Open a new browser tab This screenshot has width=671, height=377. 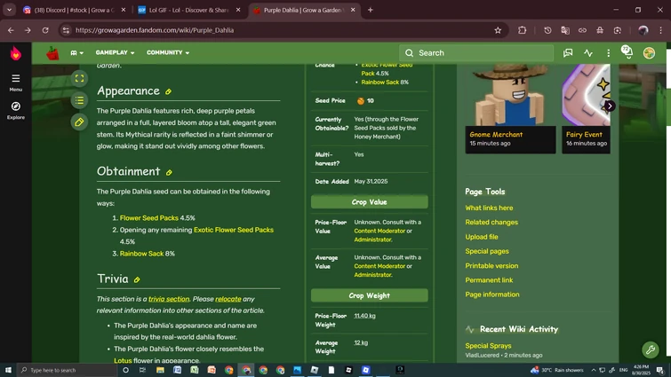pos(371,10)
